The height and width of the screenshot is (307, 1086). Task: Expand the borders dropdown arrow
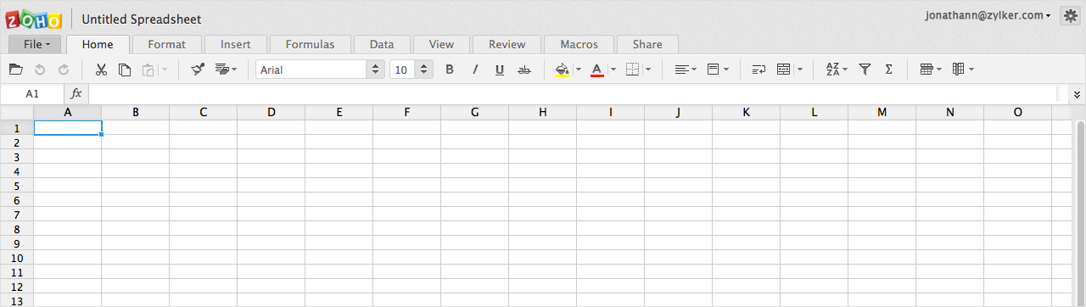(648, 70)
